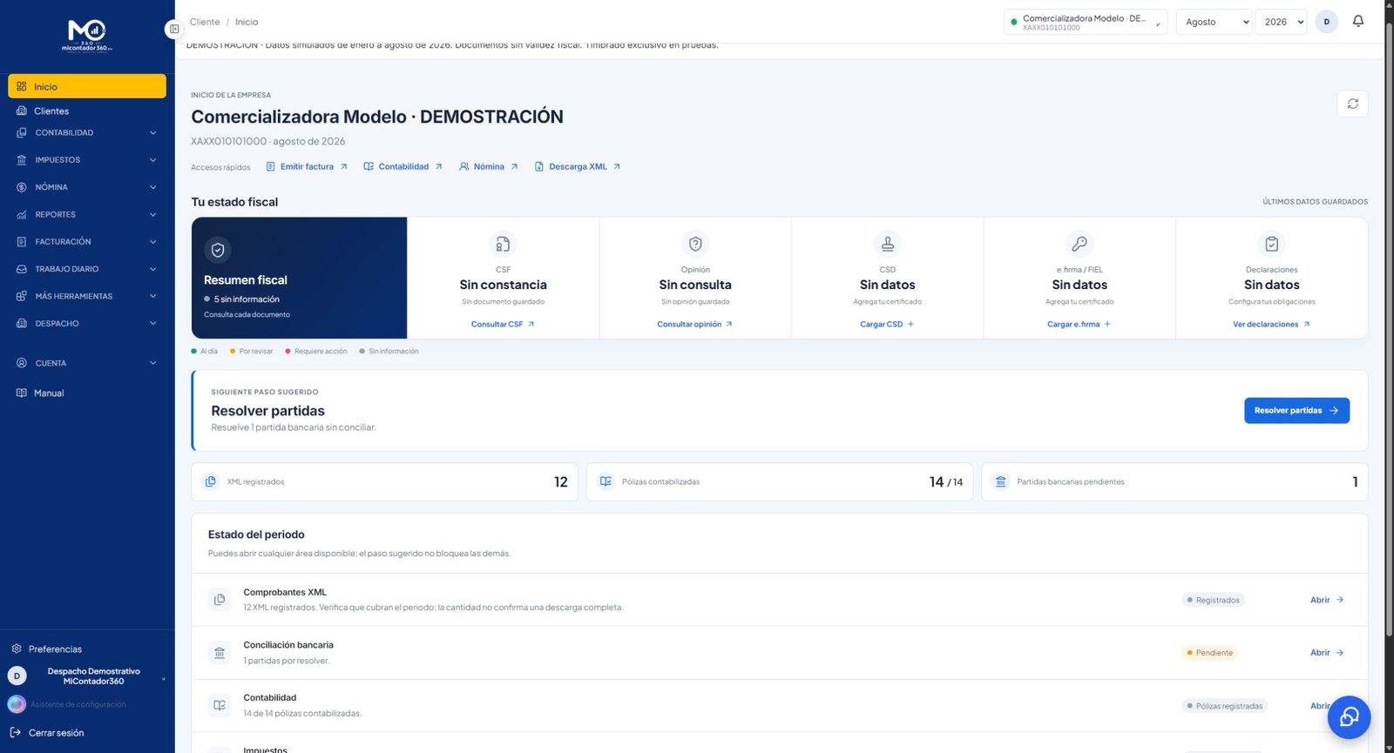Click the Conciliación bancaria bank icon
This screenshot has height=753, width=1394.
coord(220,653)
